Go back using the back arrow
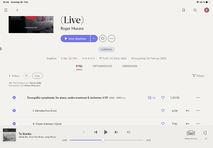Viewport: 213px width, 148px height. (17, 10)
